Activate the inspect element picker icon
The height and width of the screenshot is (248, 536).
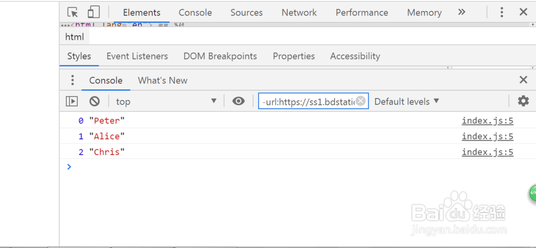[73, 12]
